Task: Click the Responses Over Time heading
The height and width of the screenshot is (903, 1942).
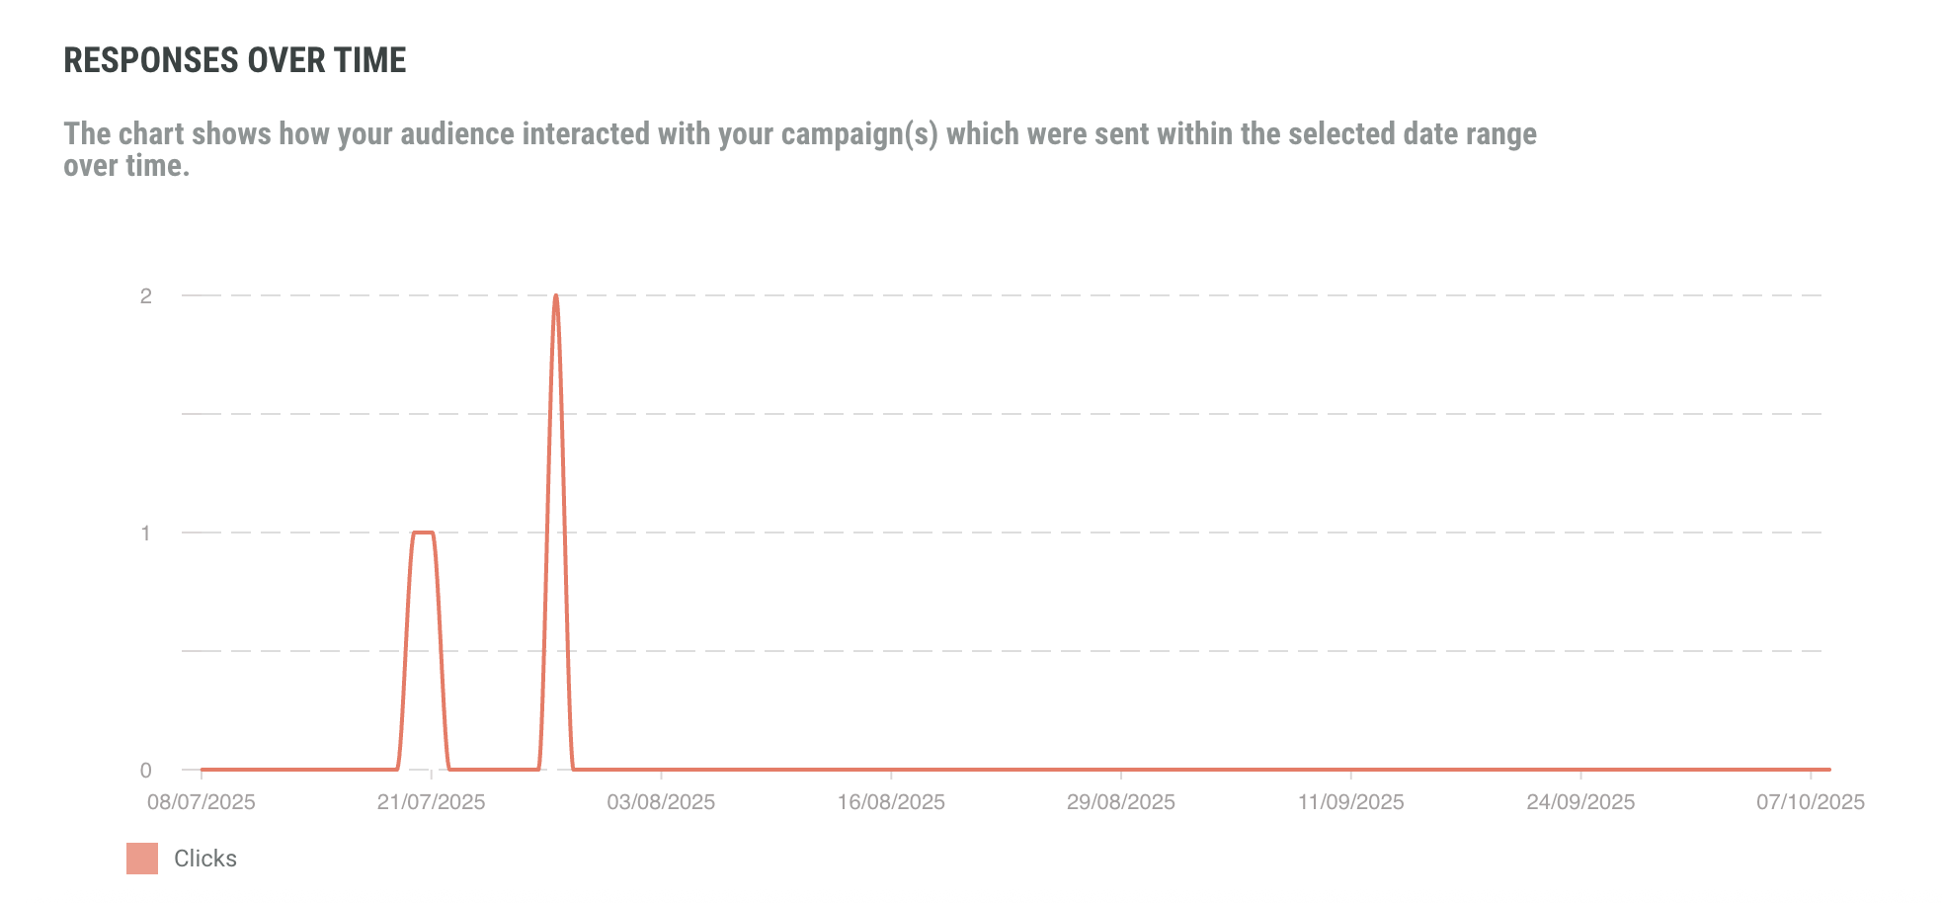Action: [235, 60]
